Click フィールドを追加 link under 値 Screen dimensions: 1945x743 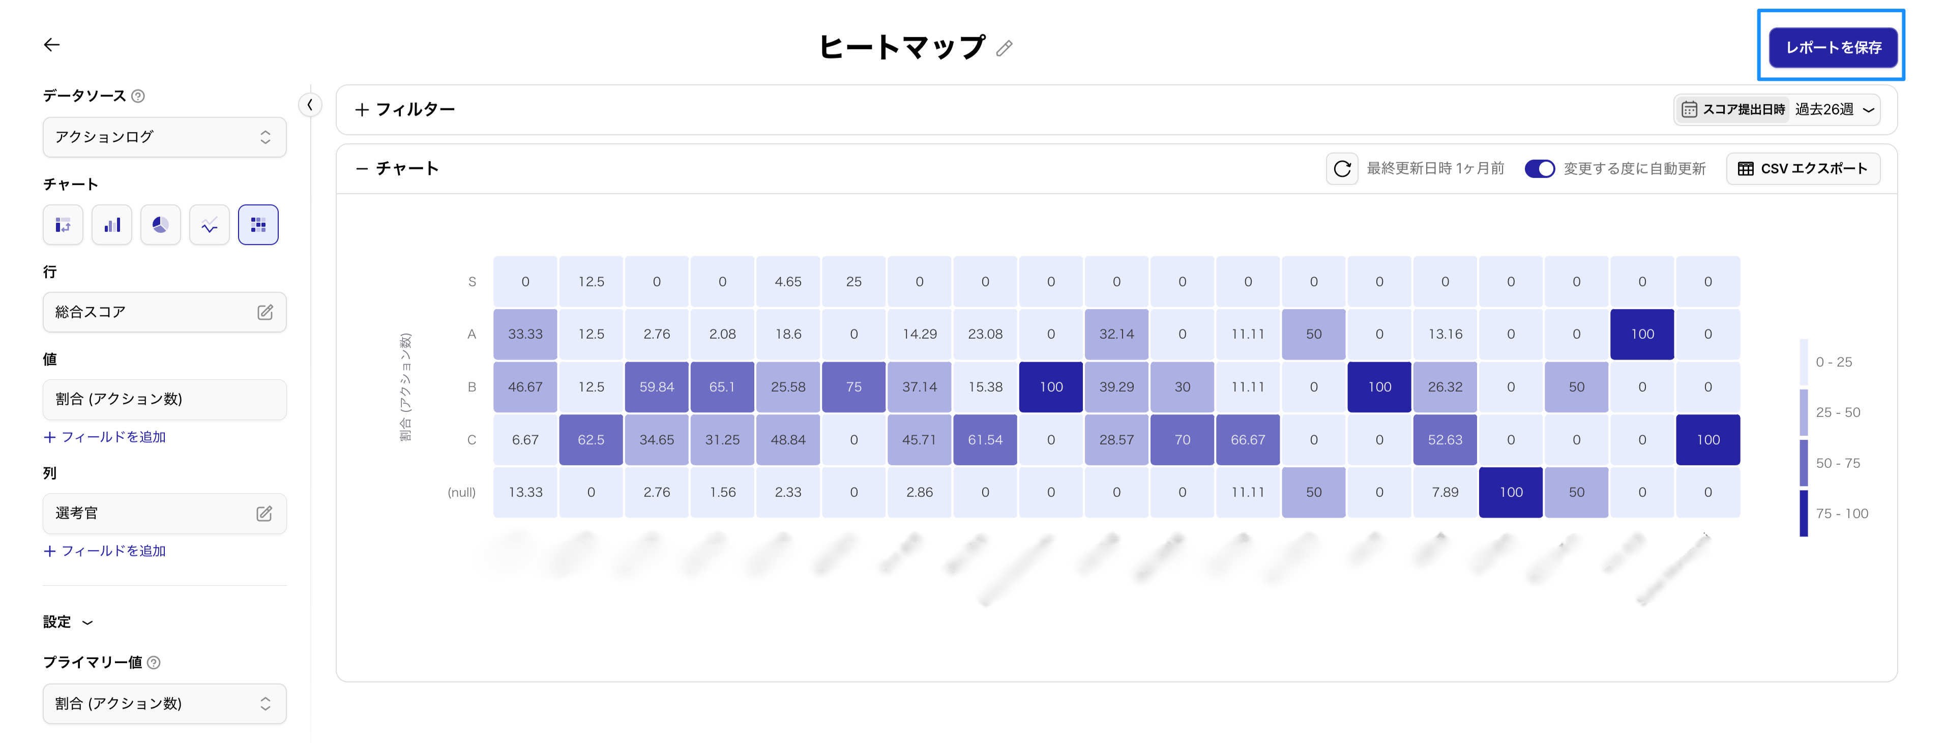coord(105,436)
